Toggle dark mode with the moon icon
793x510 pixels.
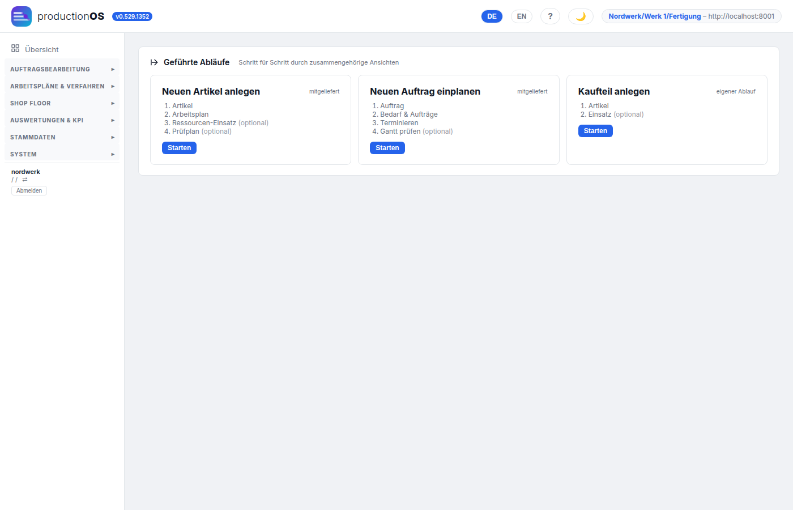(x=581, y=16)
